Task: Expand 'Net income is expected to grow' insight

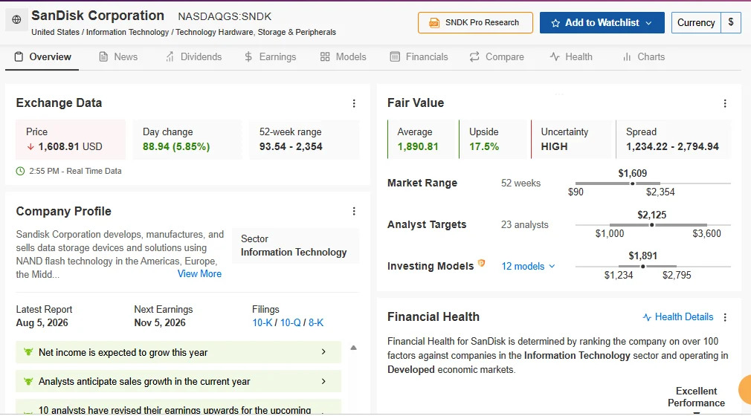Action: 178,352
